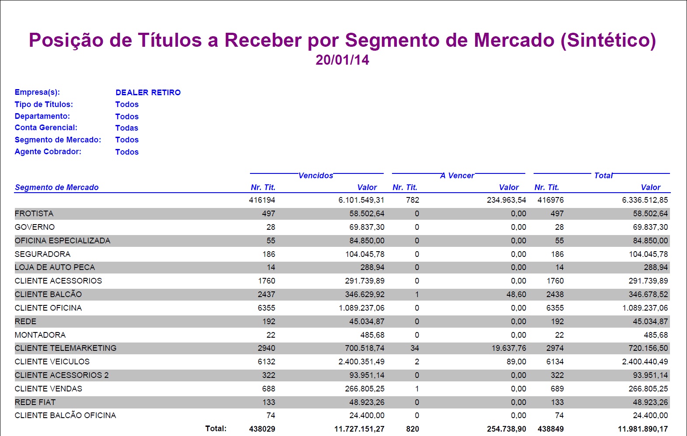Image resolution: width=687 pixels, height=436 pixels.
Task: Select 'Todas' next to Conta Gerencial
Action: [127, 128]
